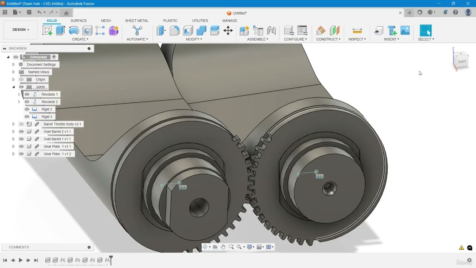Select the Move/Copy arrows tool
Viewport: 476px width, 268px height.
[228, 31]
